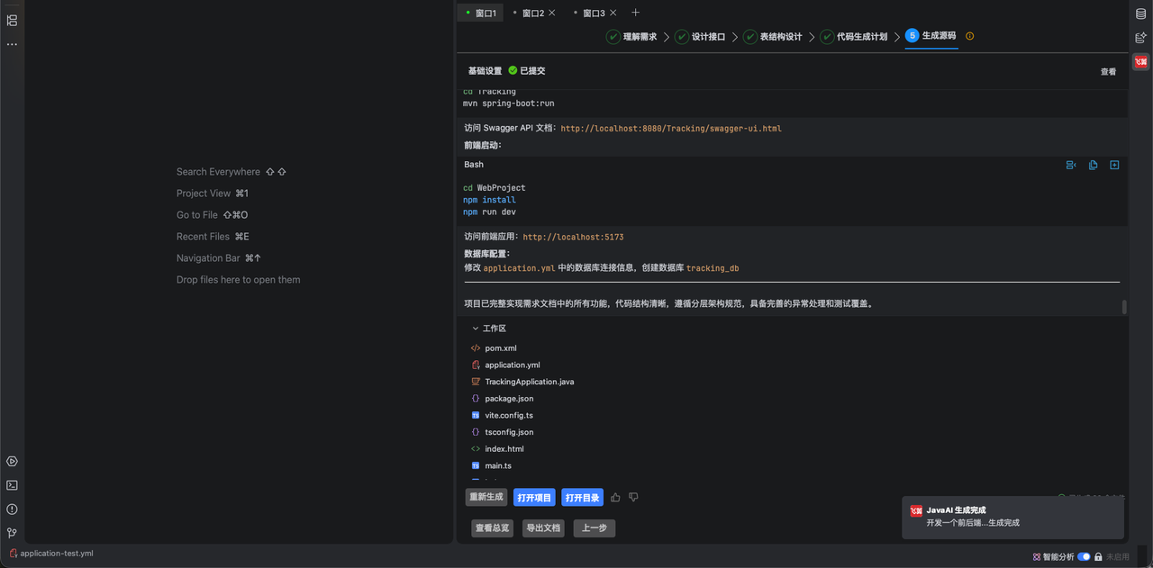Click the Go to File hint text
Viewport: 1153px width, 568px height.
197,215
